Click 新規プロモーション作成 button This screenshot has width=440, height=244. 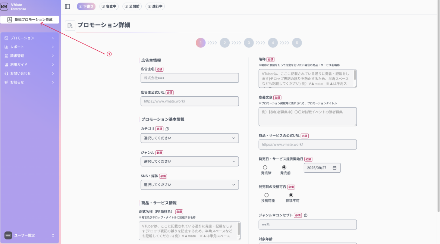[x=30, y=20]
